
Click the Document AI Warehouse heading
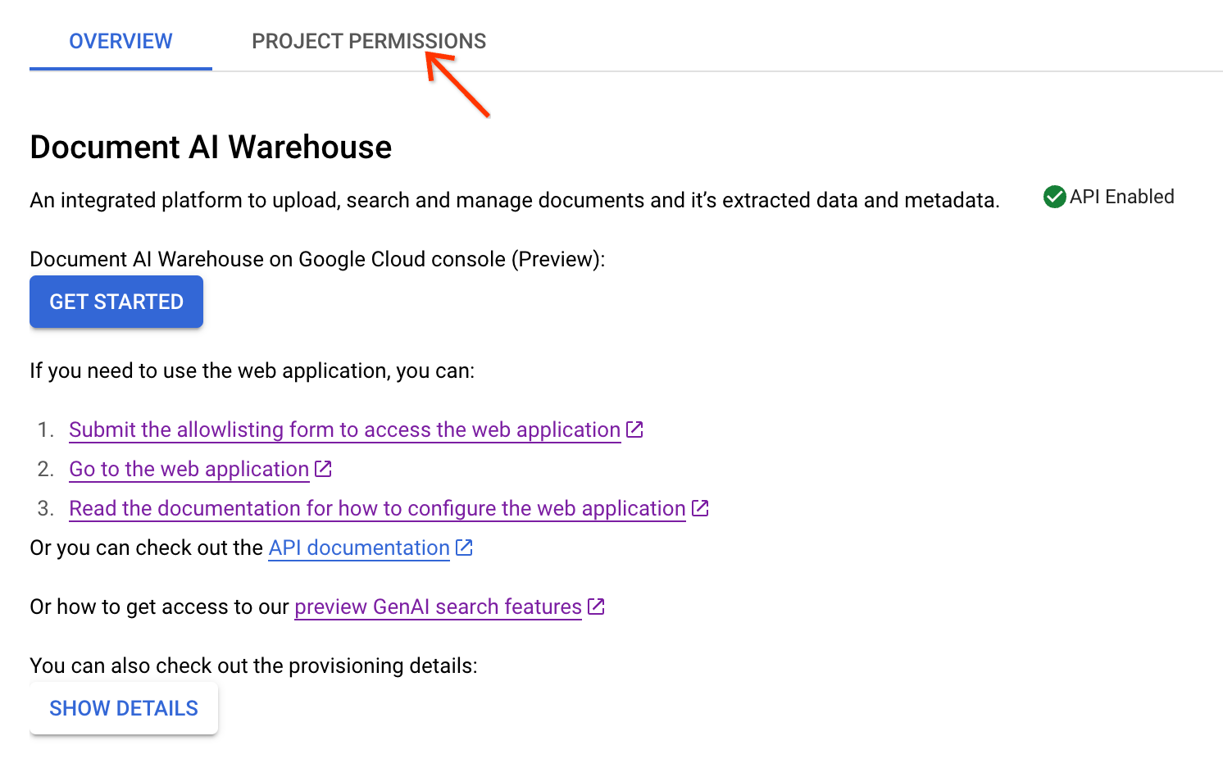[x=211, y=148]
